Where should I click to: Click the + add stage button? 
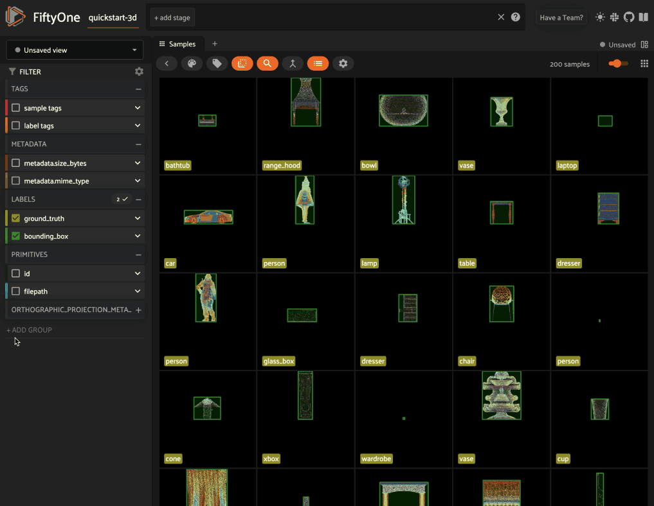tap(172, 17)
